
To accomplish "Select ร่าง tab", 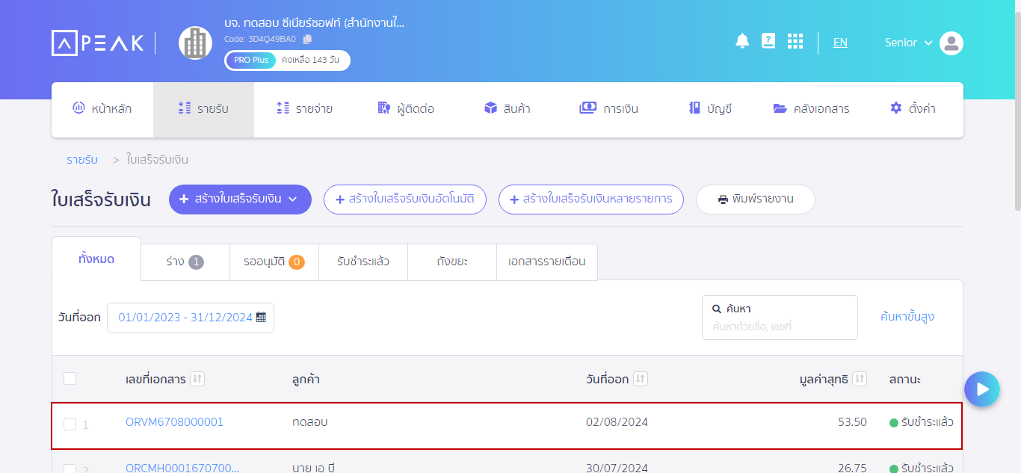I will [185, 262].
